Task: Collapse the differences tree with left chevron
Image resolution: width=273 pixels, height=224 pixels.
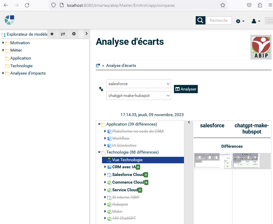Action: point(189,122)
